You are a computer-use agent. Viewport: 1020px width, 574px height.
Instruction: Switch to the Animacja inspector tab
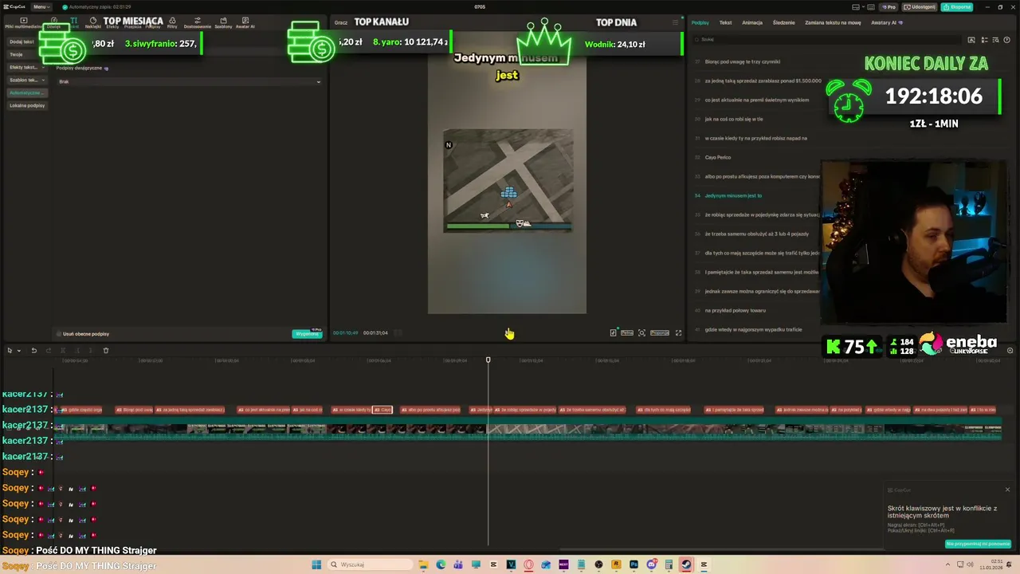752,22
